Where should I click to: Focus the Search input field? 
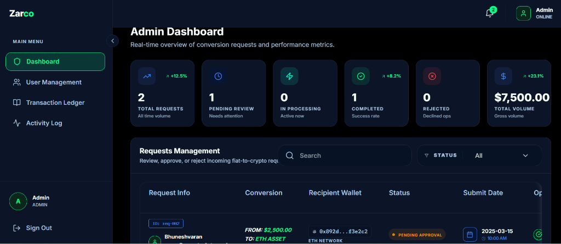(345, 156)
